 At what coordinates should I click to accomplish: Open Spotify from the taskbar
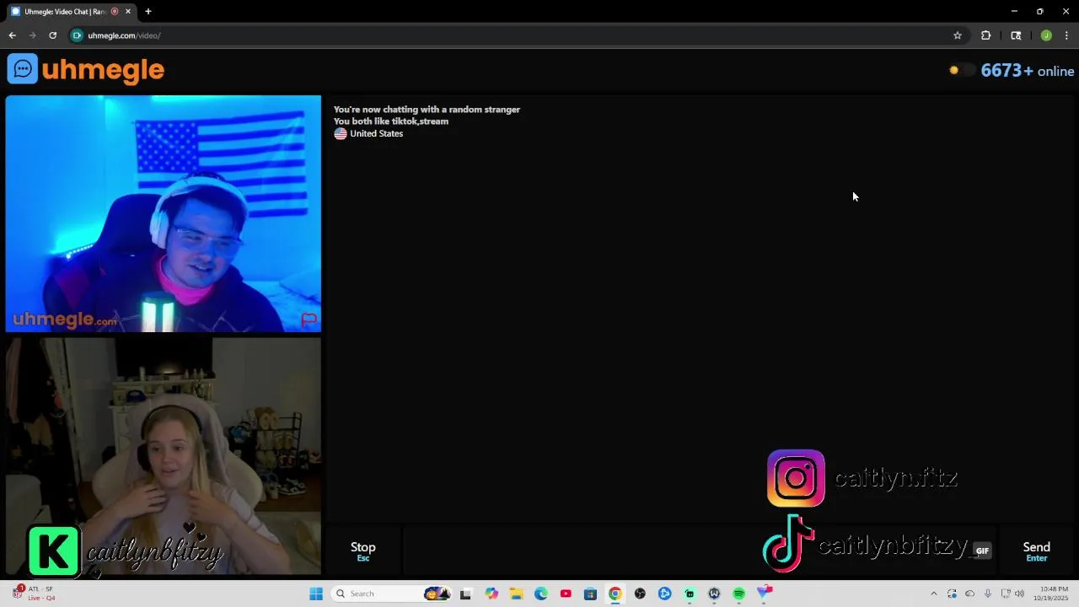pyautogui.click(x=739, y=594)
